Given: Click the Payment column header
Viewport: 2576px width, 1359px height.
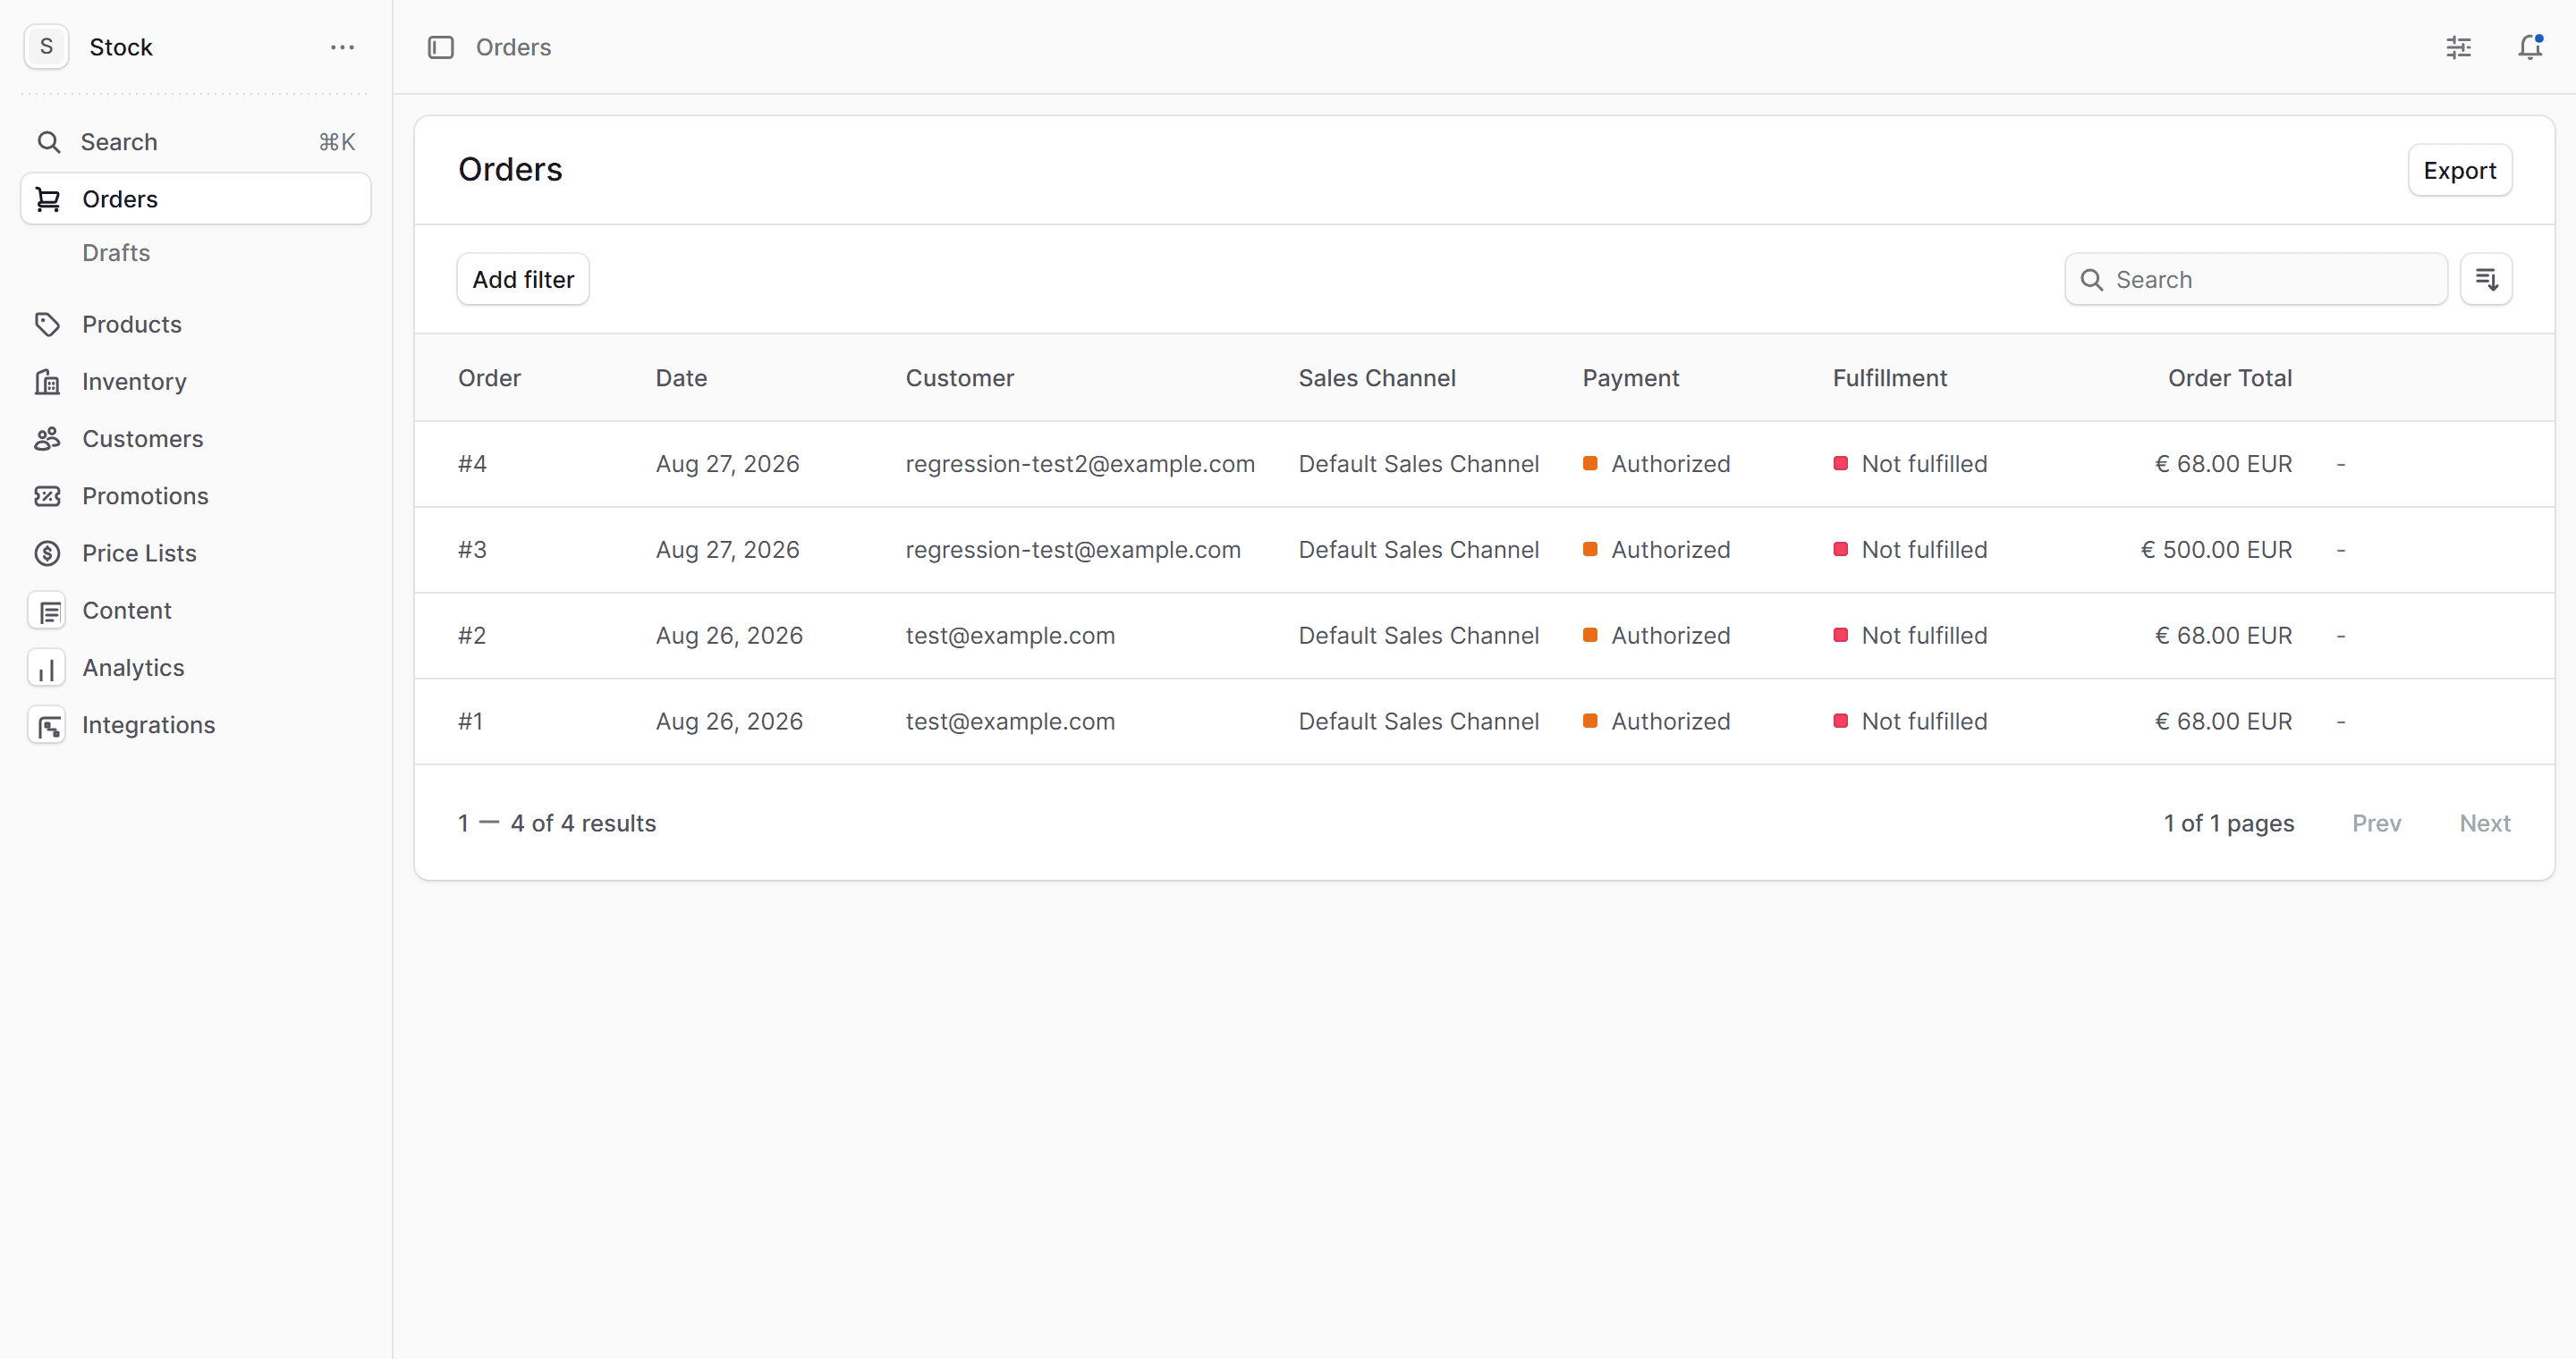Looking at the screenshot, I should coord(1630,377).
